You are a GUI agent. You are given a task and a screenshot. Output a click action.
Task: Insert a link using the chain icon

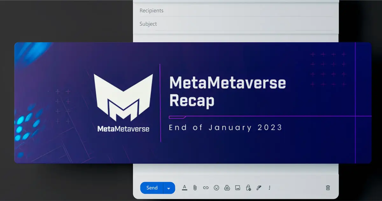click(x=206, y=188)
